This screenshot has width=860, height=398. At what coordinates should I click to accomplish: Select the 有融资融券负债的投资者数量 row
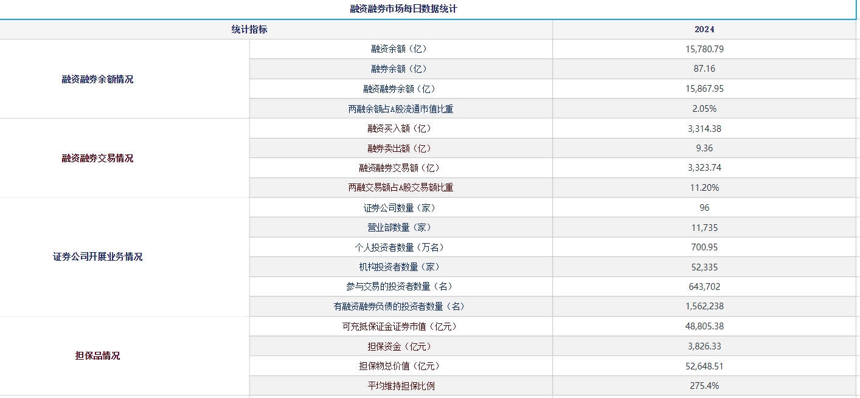401,306
